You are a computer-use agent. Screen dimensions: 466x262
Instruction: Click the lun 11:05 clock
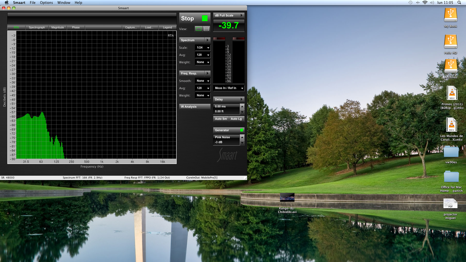(446, 3)
